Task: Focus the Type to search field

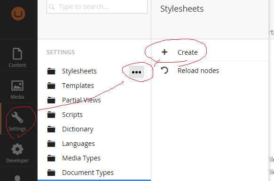Action: coord(97,7)
